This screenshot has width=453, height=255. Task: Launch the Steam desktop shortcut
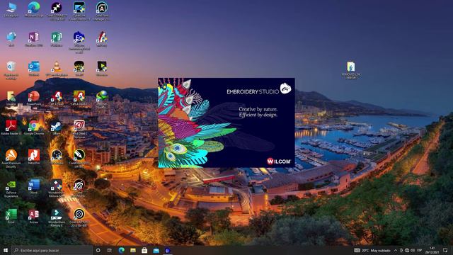[x=57, y=127]
